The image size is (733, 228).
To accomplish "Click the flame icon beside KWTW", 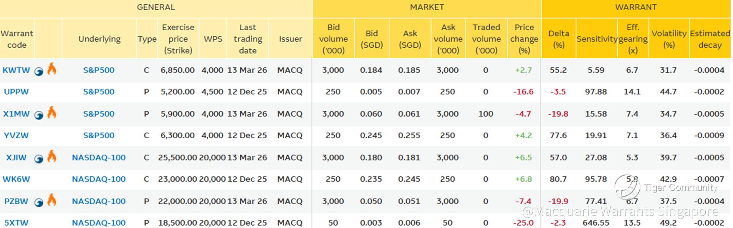I will [52, 69].
